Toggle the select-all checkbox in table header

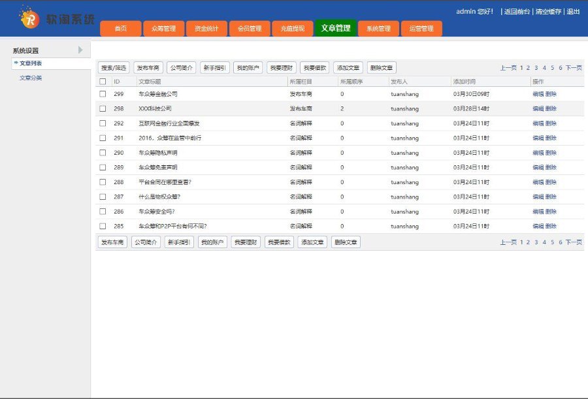click(103, 82)
